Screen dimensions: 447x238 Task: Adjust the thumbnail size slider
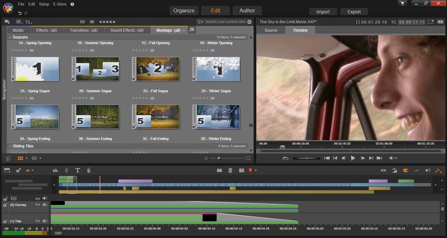(219, 158)
